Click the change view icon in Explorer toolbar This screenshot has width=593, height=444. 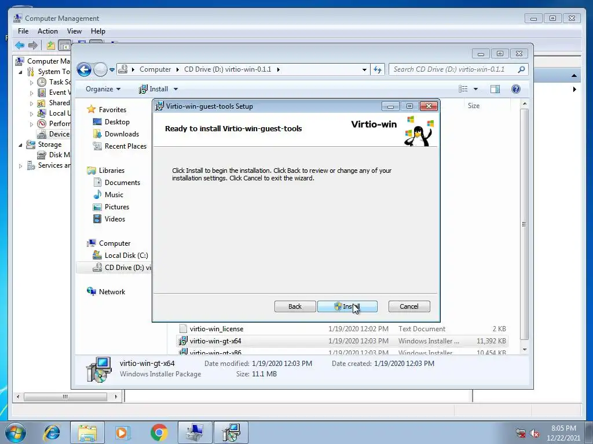(x=463, y=88)
